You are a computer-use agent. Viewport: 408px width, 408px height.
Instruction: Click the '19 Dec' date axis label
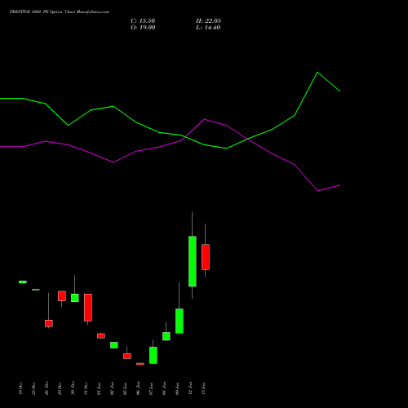20,388
